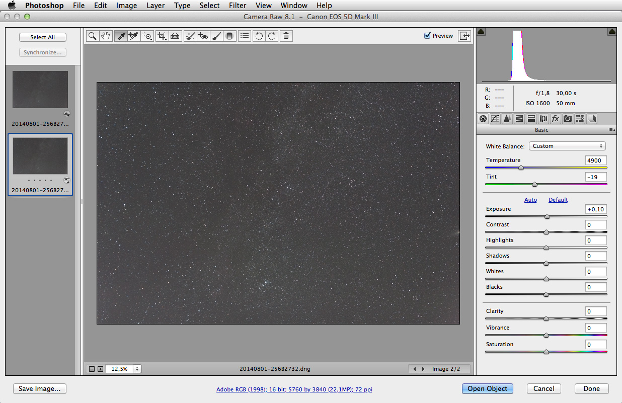622x403 pixels.
Task: Select the Straighten tool
Action: coord(175,36)
